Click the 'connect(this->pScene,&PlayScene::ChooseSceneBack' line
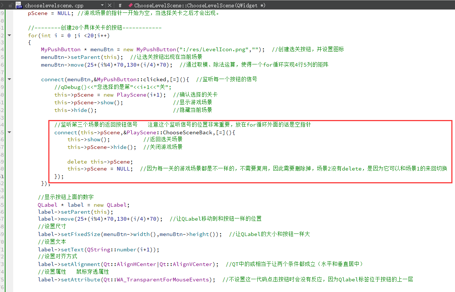 tap(145, 132)
